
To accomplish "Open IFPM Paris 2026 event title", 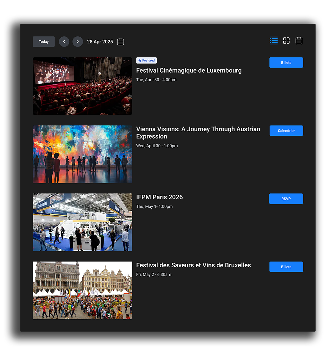I will point(159,197).
